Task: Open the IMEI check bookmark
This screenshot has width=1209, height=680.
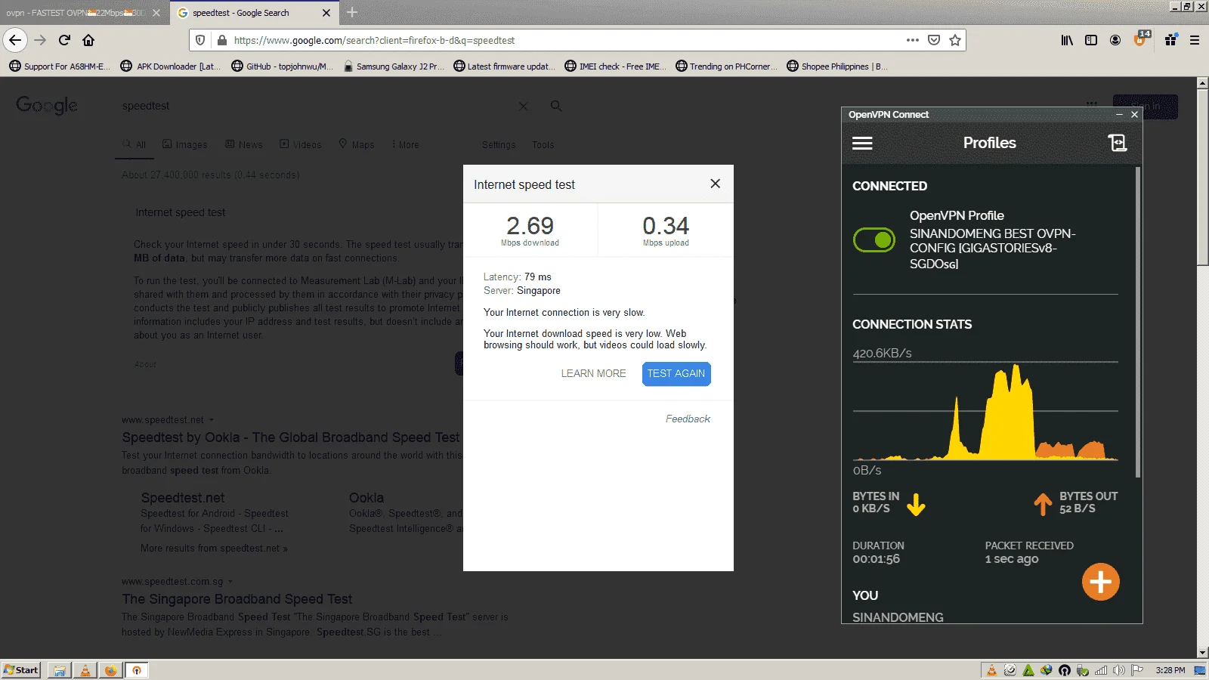Action: point(615,66)
